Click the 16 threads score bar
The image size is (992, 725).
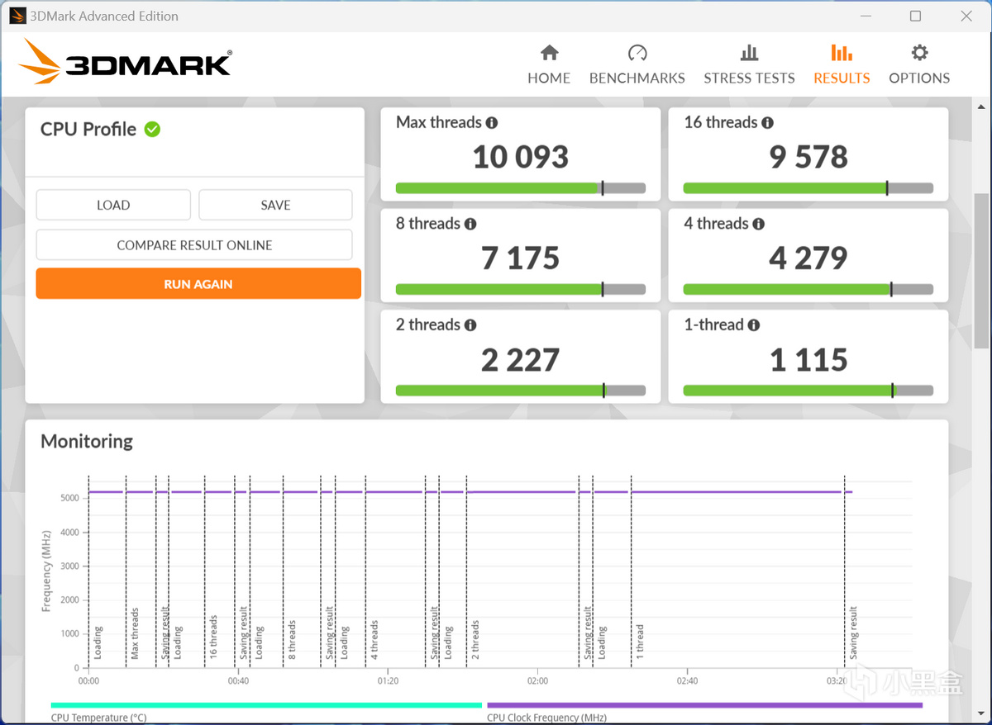click(808, 188)
